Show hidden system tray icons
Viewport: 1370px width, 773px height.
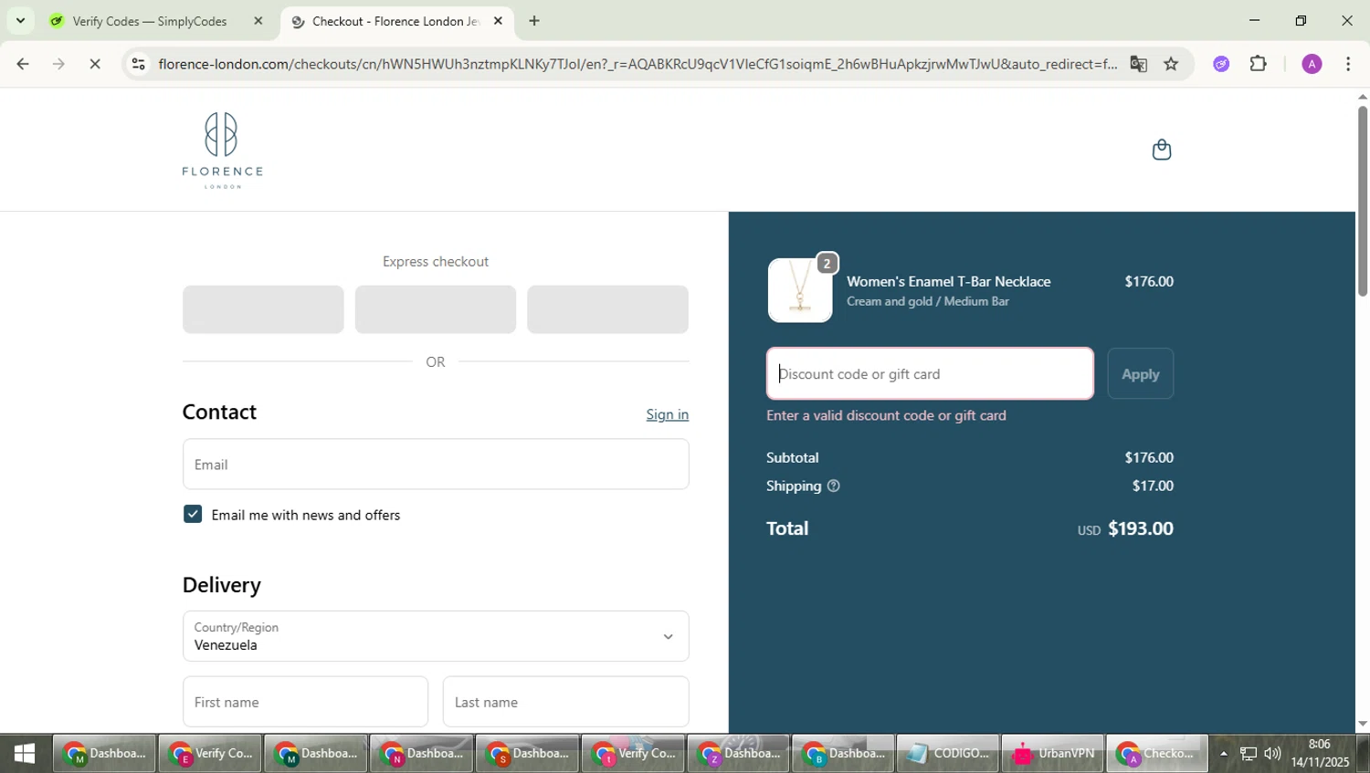pyautogui.click(x=1223, y=754)
